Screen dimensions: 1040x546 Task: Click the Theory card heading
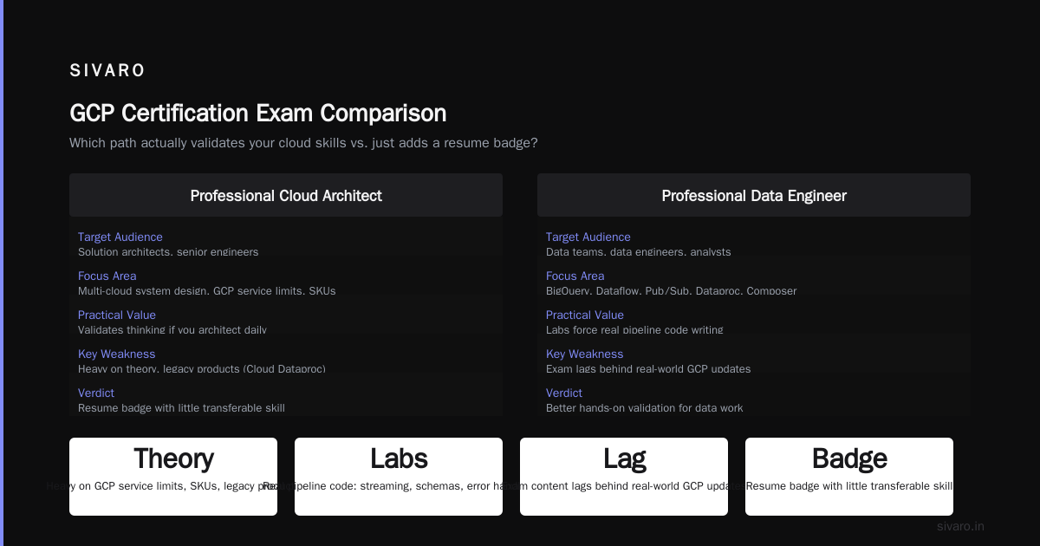[x=173, y=458]
